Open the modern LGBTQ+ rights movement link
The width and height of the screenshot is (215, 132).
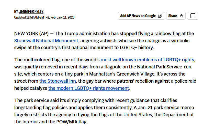pyautogui.click(x=89, y=88)
